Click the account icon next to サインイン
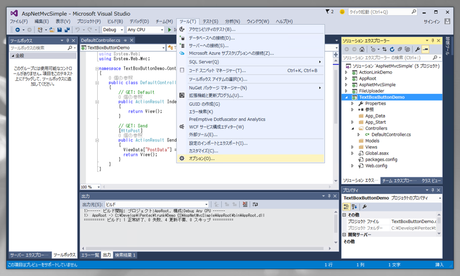 tap(447, 21)
